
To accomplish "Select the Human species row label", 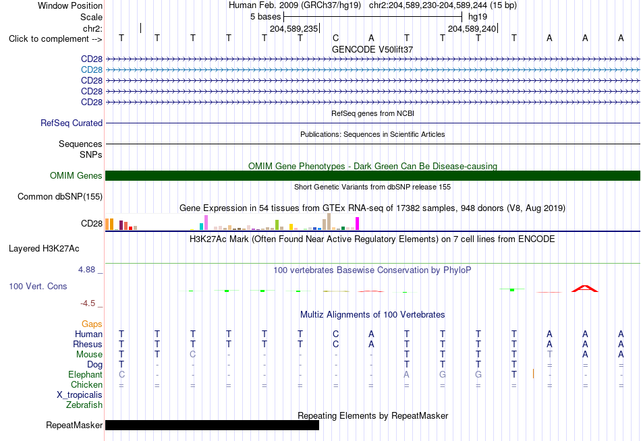I will [x=88, y=334].
